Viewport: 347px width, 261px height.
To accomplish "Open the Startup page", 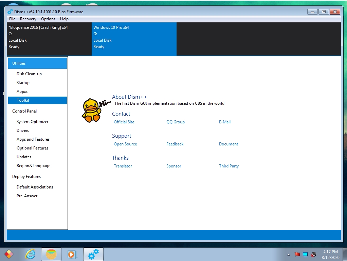I will 23,83.
